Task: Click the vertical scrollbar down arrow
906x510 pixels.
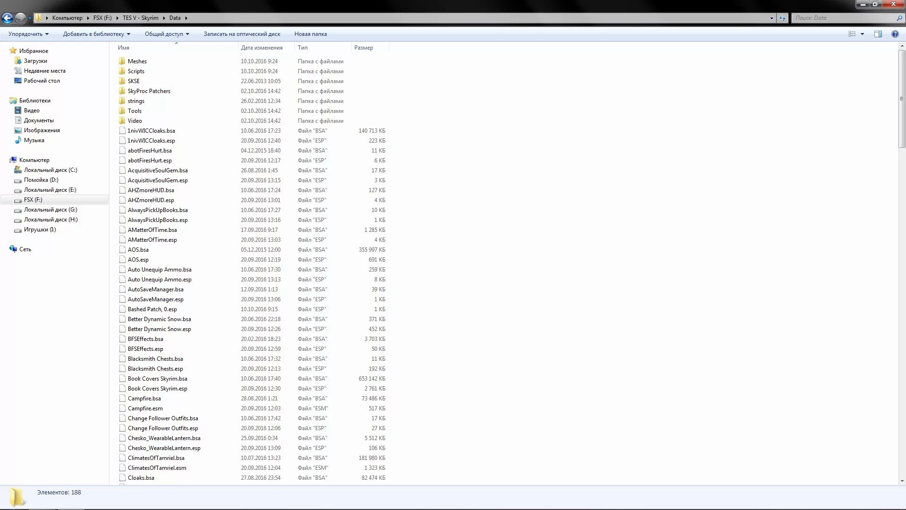Action: click(902, 481)
